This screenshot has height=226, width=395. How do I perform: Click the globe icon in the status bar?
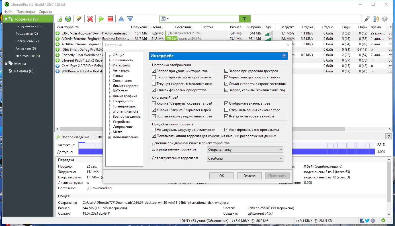click(x=373, y=221)
